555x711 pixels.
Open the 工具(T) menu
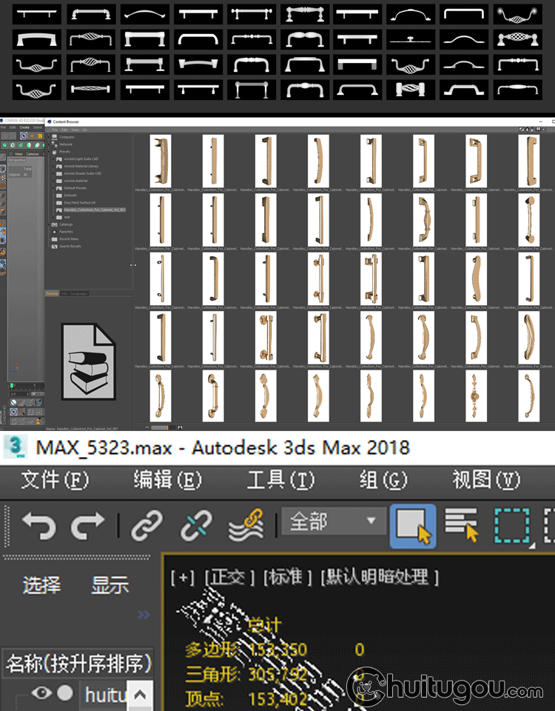[x=281, y=480]
